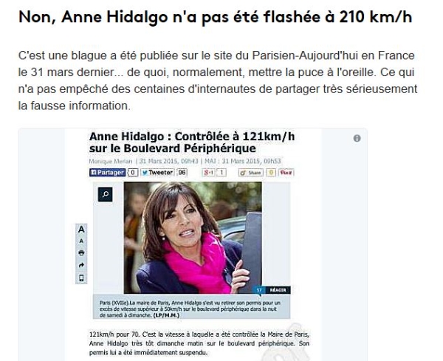This screenshot has width=443, height=361.
Task: Click the Anne Hidalgo photo
Action: pyautogui.click(x=193, y=238)
